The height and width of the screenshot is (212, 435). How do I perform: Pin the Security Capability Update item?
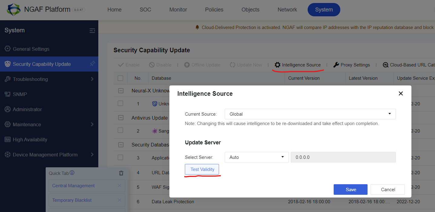(x=92, y=64)
